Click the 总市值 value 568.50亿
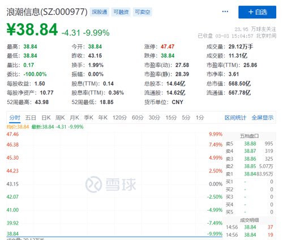283x240 pixels. pos(239,84)
